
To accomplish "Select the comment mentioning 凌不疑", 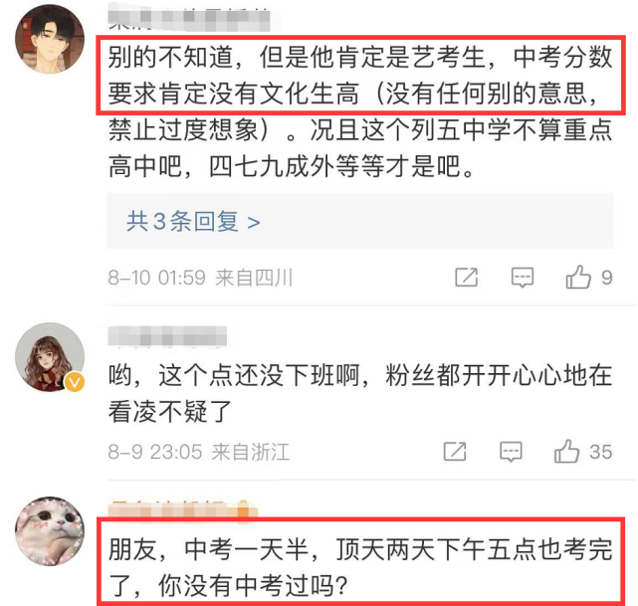I will point(360,393).
